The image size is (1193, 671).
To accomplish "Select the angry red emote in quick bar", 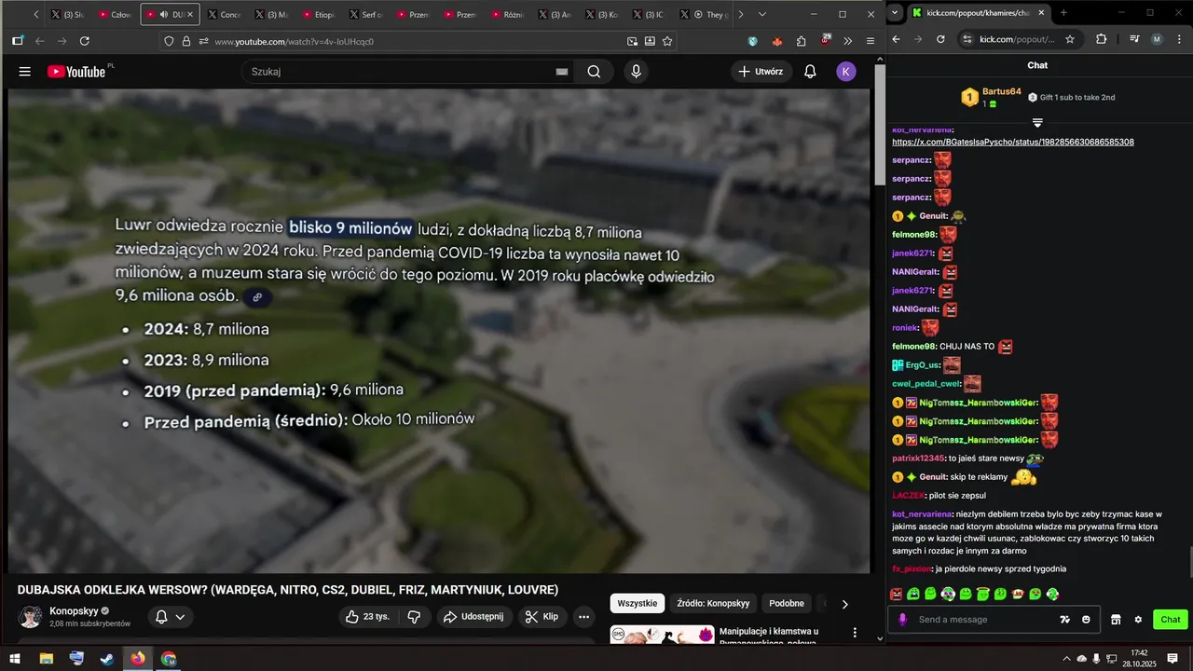I will coord(897,594).
